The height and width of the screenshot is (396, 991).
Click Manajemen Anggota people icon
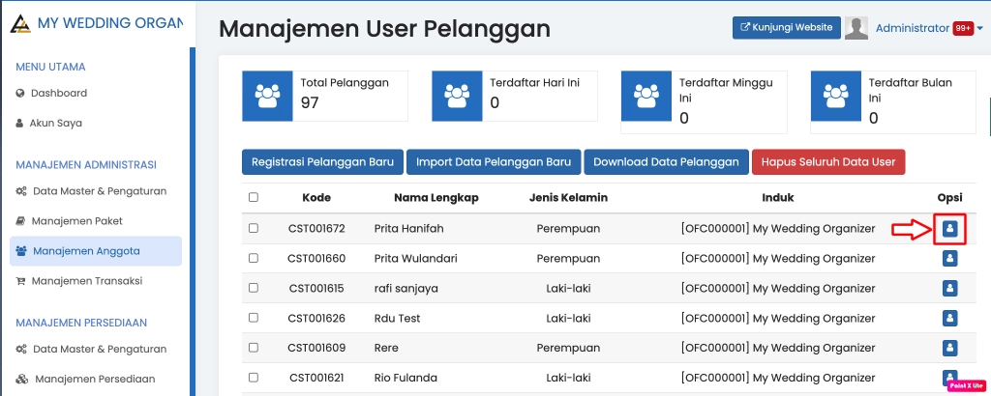click(x=21, y=251)
